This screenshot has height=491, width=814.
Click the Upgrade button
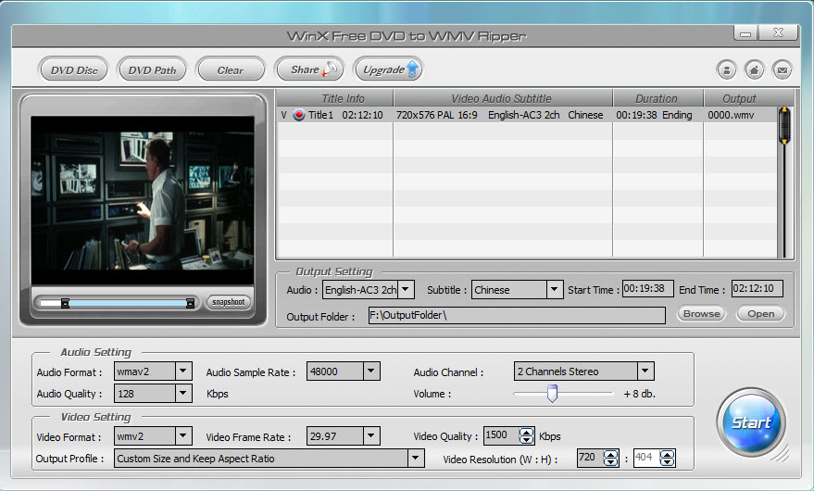click(388, 69)
